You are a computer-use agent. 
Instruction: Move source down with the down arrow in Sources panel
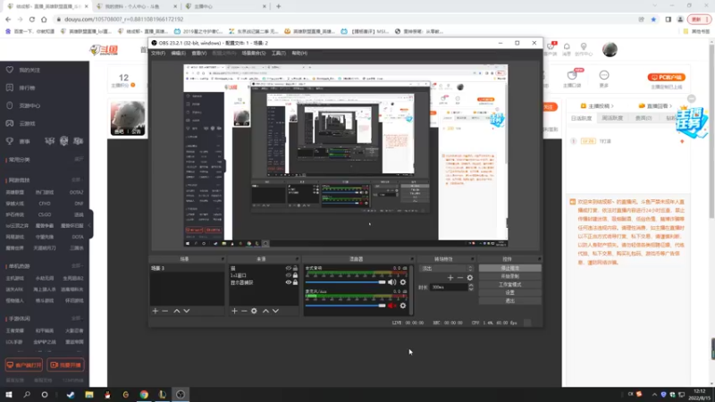pyautogui.click(x=275, y=311)
